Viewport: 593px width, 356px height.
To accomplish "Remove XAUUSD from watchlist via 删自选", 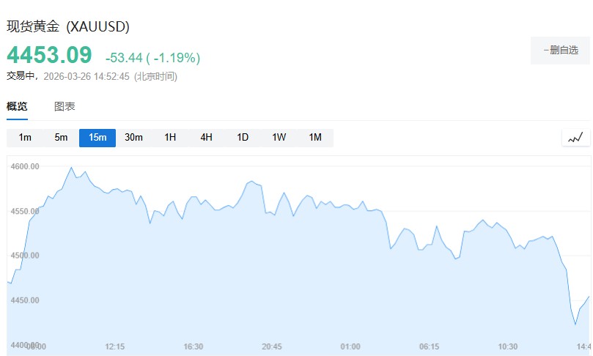I will tap(561, 51).
